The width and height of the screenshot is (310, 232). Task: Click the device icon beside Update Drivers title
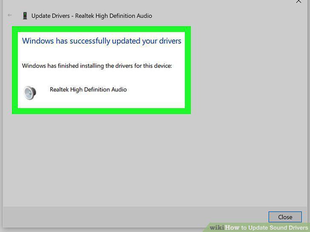25,16
